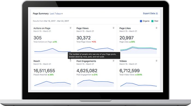This screenshot has height=106, width=191.
Task: Click the info icon on Reach card
Action: tap(70, 60)
